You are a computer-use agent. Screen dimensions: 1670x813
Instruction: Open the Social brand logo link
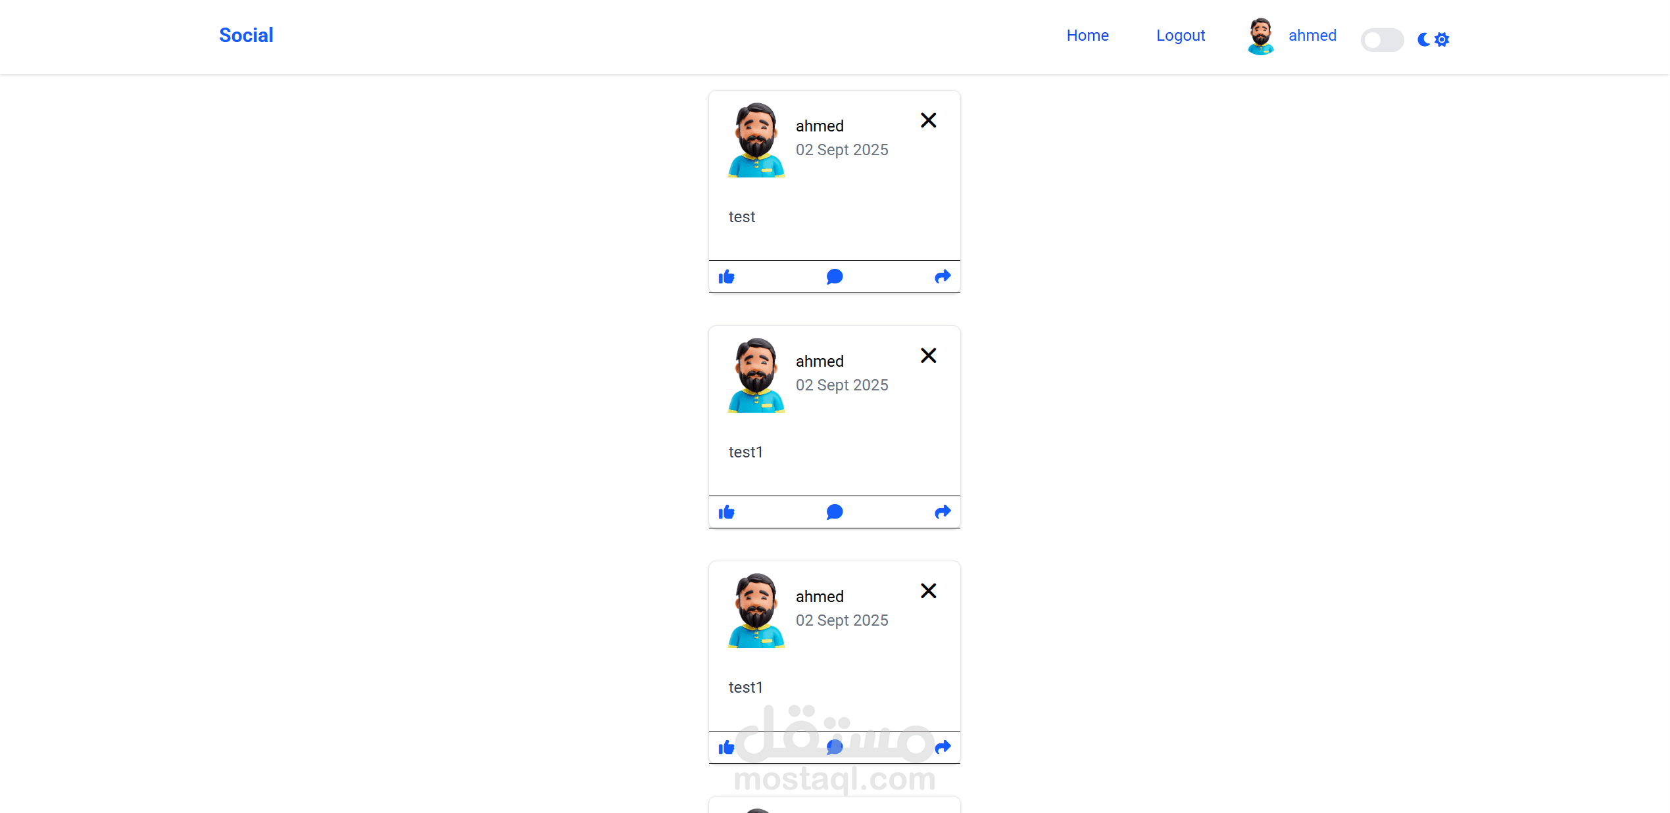246,35
